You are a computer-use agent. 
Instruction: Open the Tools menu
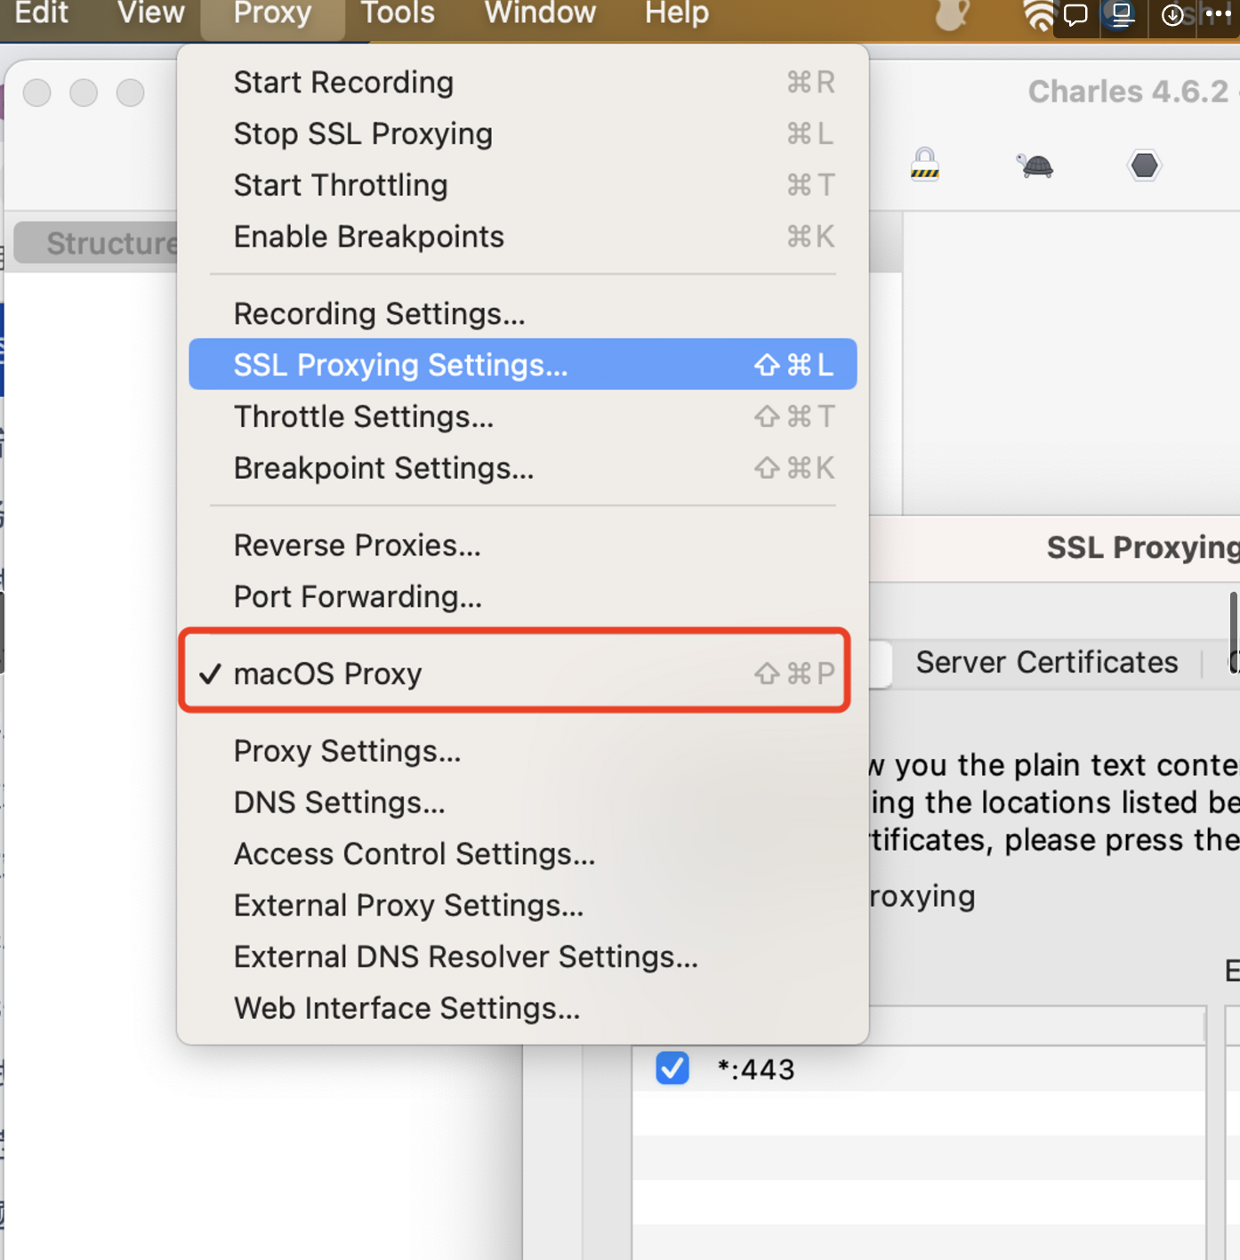(x=396, y=13)
